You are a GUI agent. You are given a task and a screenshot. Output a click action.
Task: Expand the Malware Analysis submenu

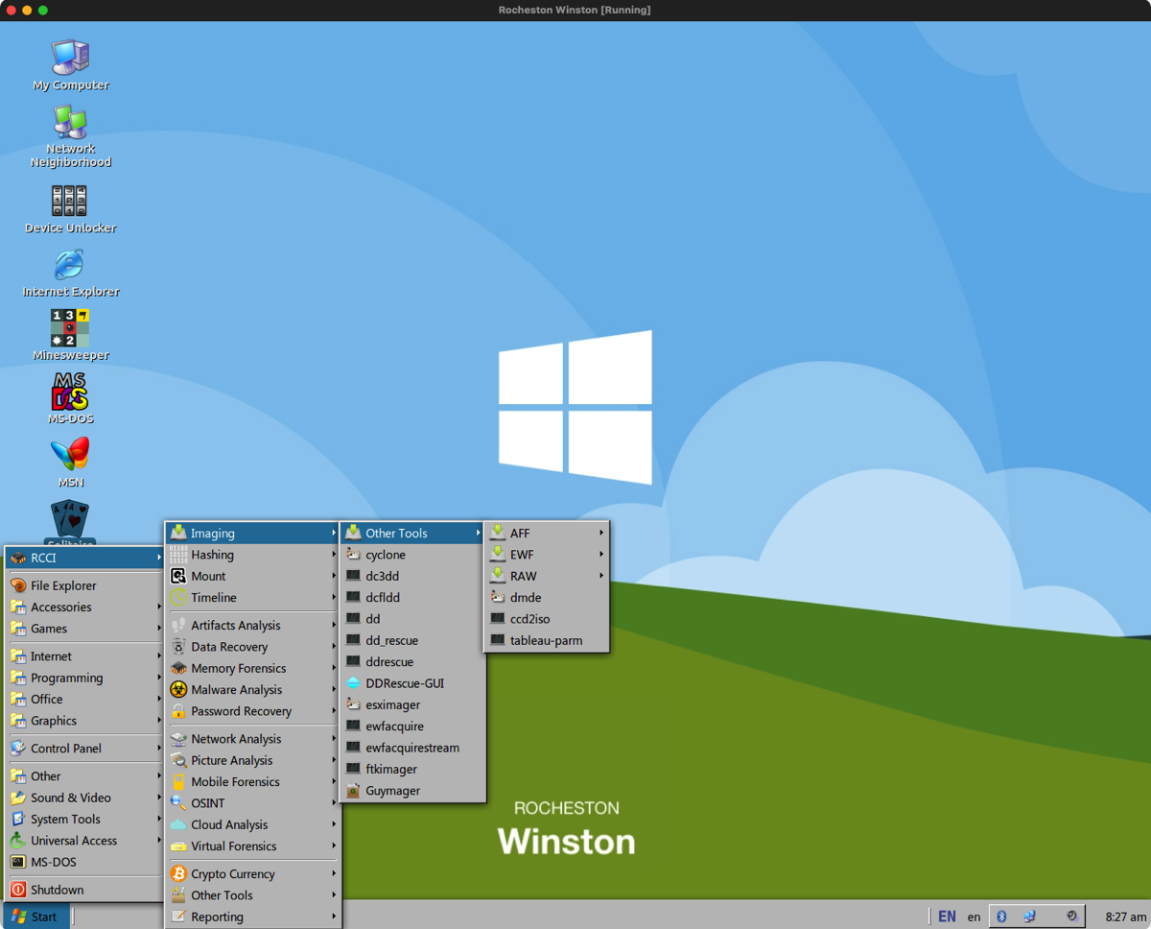[236, 689]
